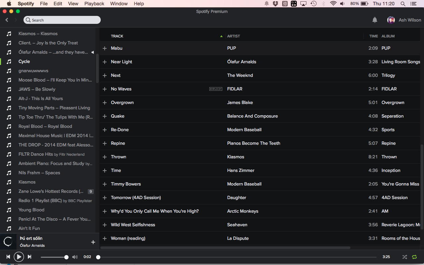Sort tracks by the ALBUM column
Image resolution: width=424 pixels, height=265 pixels.
tap(388, 36)
